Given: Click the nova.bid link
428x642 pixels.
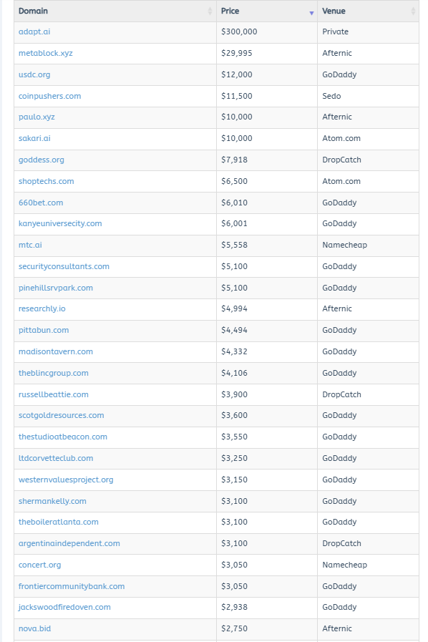Looking at the screenshot, I should tap(35, 628).
